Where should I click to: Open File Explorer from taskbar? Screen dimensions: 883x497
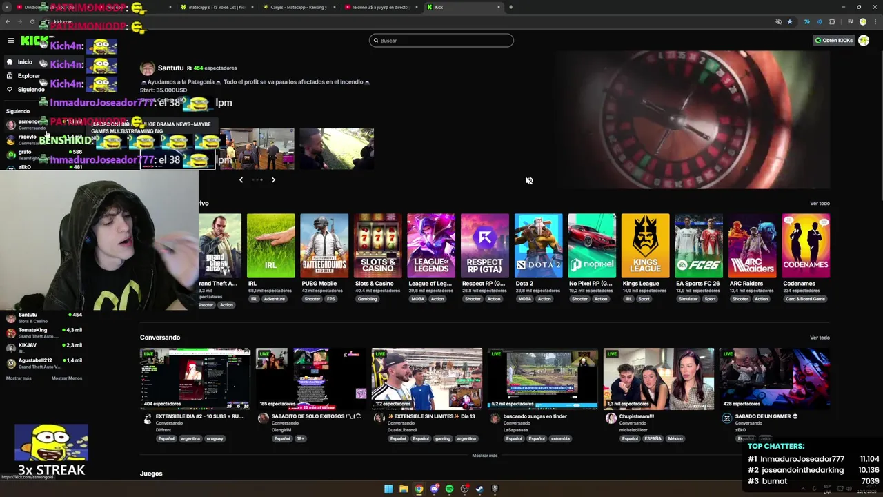click(404, 489)
